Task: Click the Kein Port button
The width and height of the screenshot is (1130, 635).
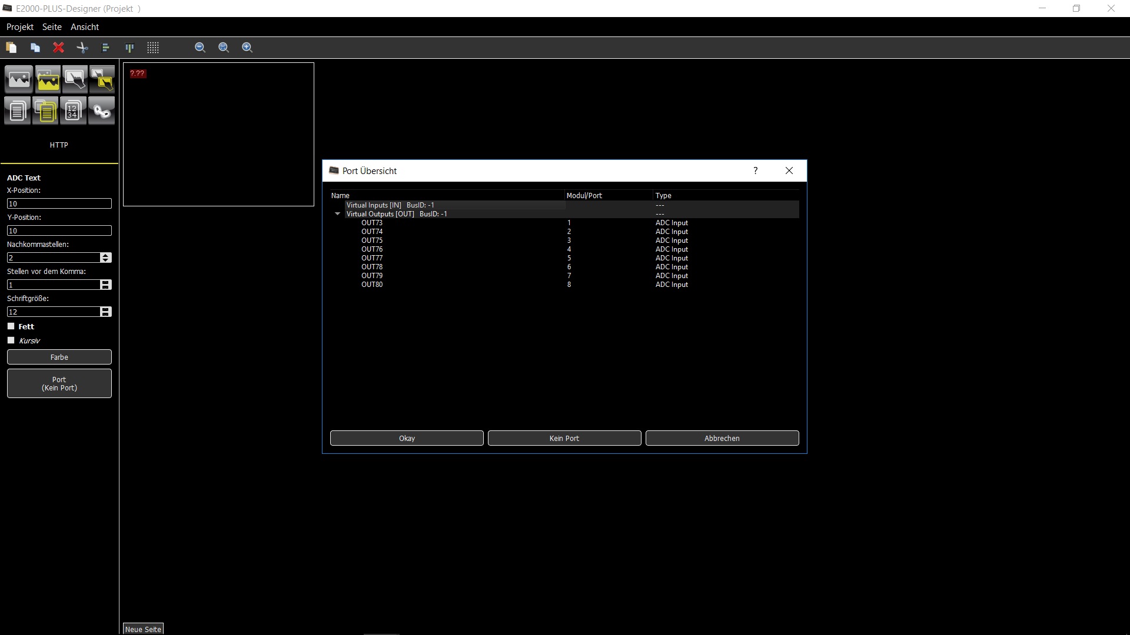Action: 564,438
